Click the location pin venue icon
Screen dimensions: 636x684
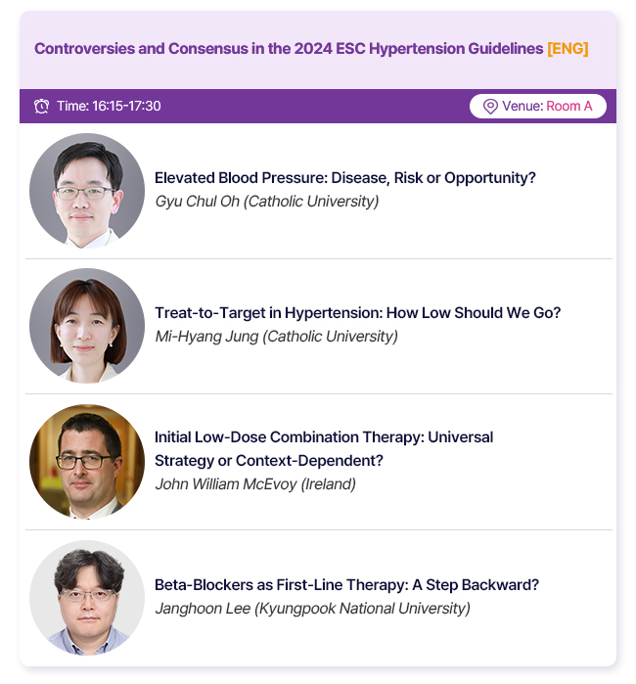[490, 107]
